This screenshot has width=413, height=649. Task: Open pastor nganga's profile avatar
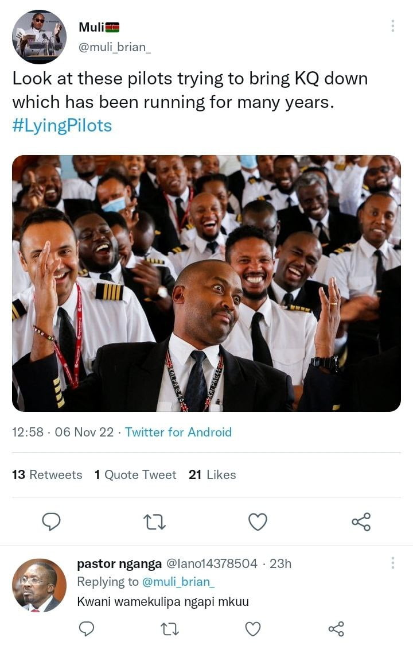(x=39, y=585)
